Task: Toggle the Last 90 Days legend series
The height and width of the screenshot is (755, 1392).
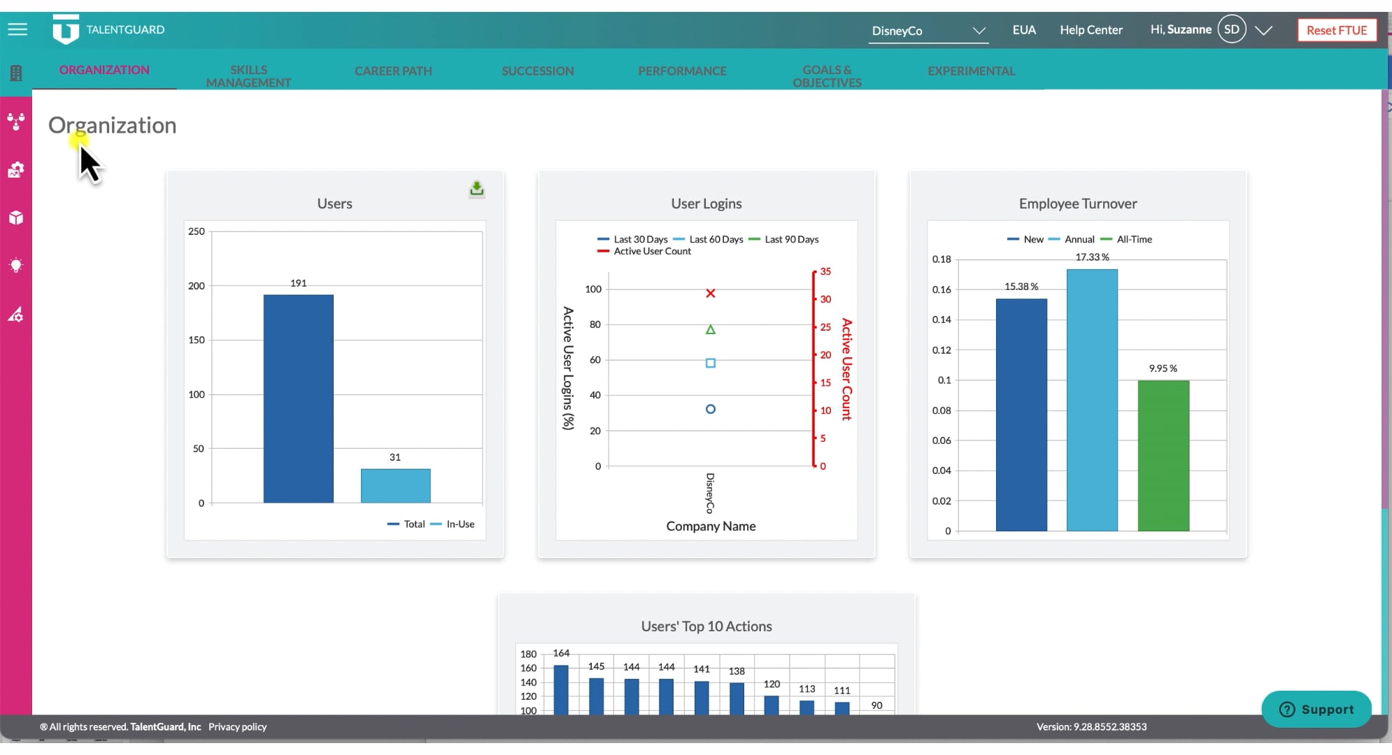Action: point(784,239)
